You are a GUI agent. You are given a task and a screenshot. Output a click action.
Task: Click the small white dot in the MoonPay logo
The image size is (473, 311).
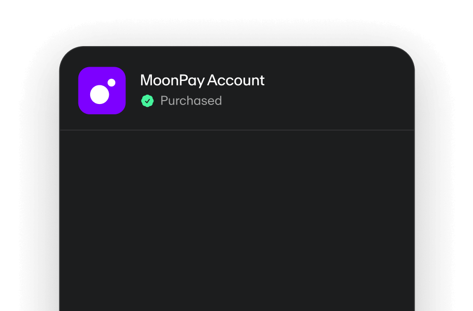[112, 82]
